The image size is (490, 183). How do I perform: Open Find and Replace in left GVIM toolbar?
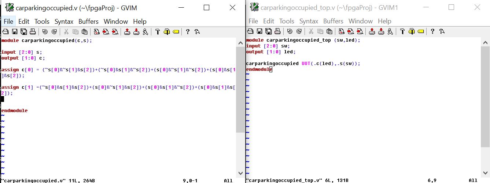pyautogui.click(x=97, y=32)
